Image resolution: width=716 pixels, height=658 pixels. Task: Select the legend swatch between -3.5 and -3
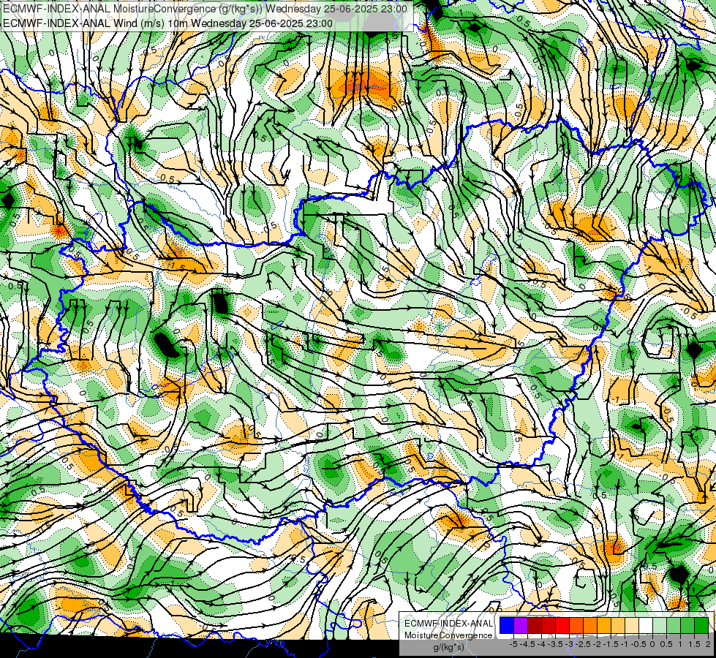tap(549, 626)
